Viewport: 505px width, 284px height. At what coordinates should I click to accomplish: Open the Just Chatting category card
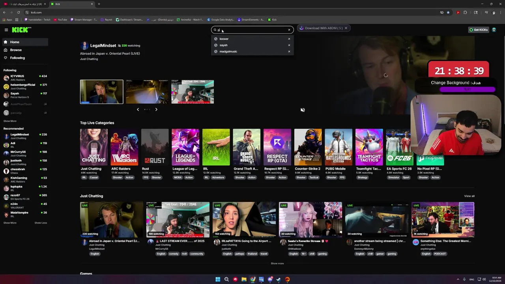click(94, 147)
